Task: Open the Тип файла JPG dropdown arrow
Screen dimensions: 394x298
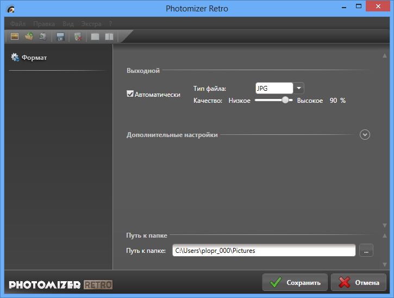Action: click(x=298, y=88)
